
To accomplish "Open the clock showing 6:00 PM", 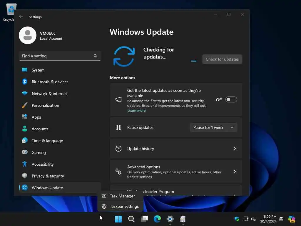I will pyautogui.click(x=268, y=219).
